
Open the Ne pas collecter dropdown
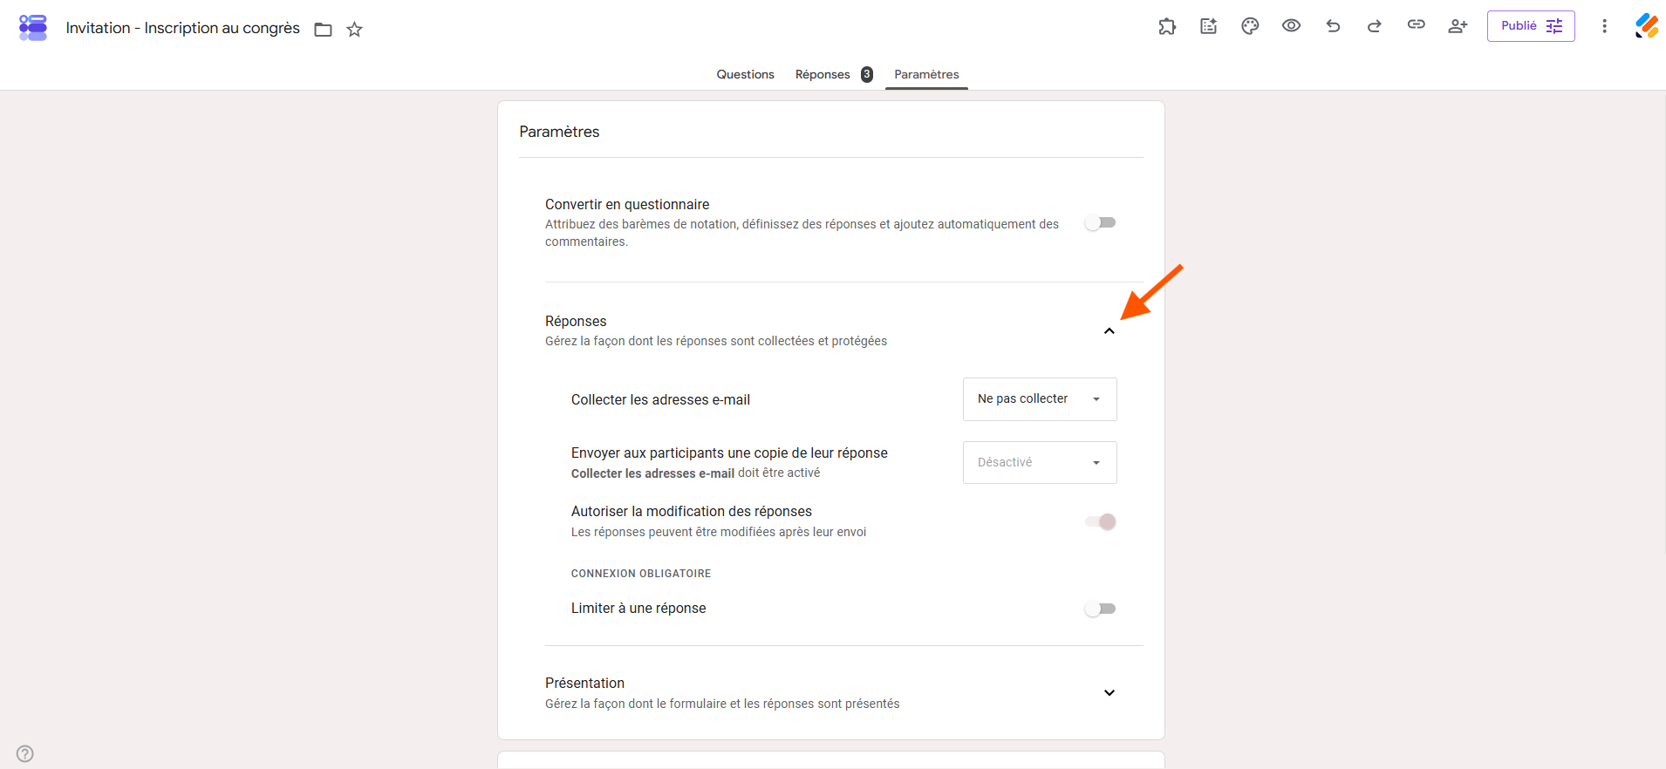(x=1040, y=399)
